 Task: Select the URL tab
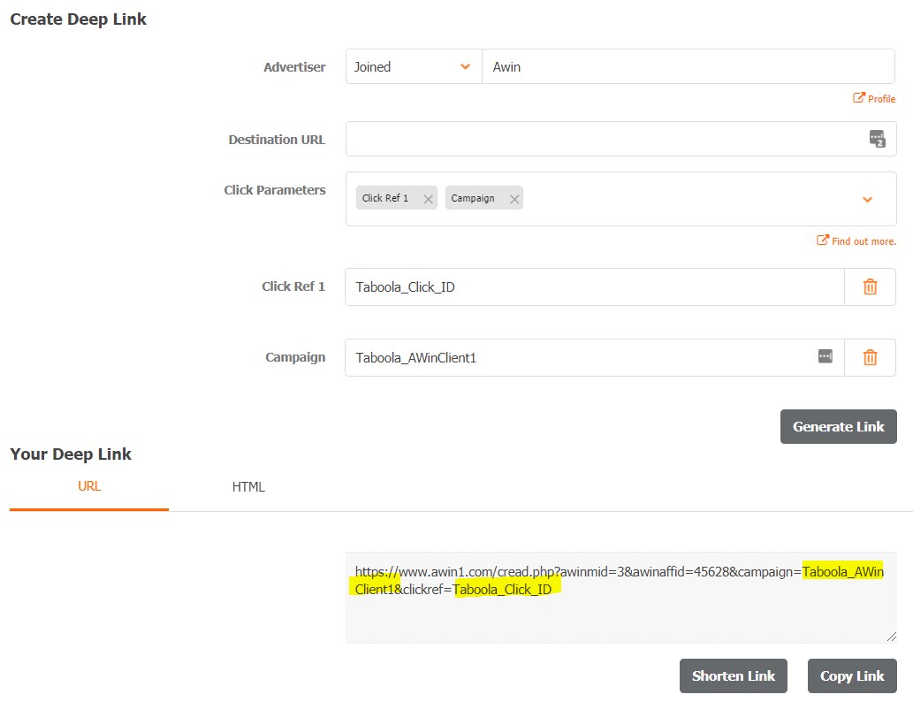point(88,486)
